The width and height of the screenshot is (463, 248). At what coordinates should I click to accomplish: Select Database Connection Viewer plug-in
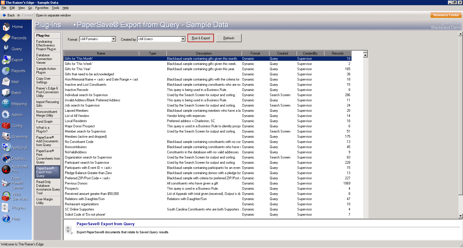point(47,59)
